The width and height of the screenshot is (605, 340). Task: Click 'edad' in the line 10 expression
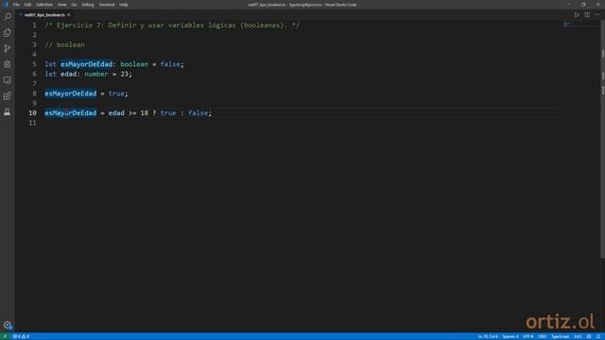tap(116, 113)
